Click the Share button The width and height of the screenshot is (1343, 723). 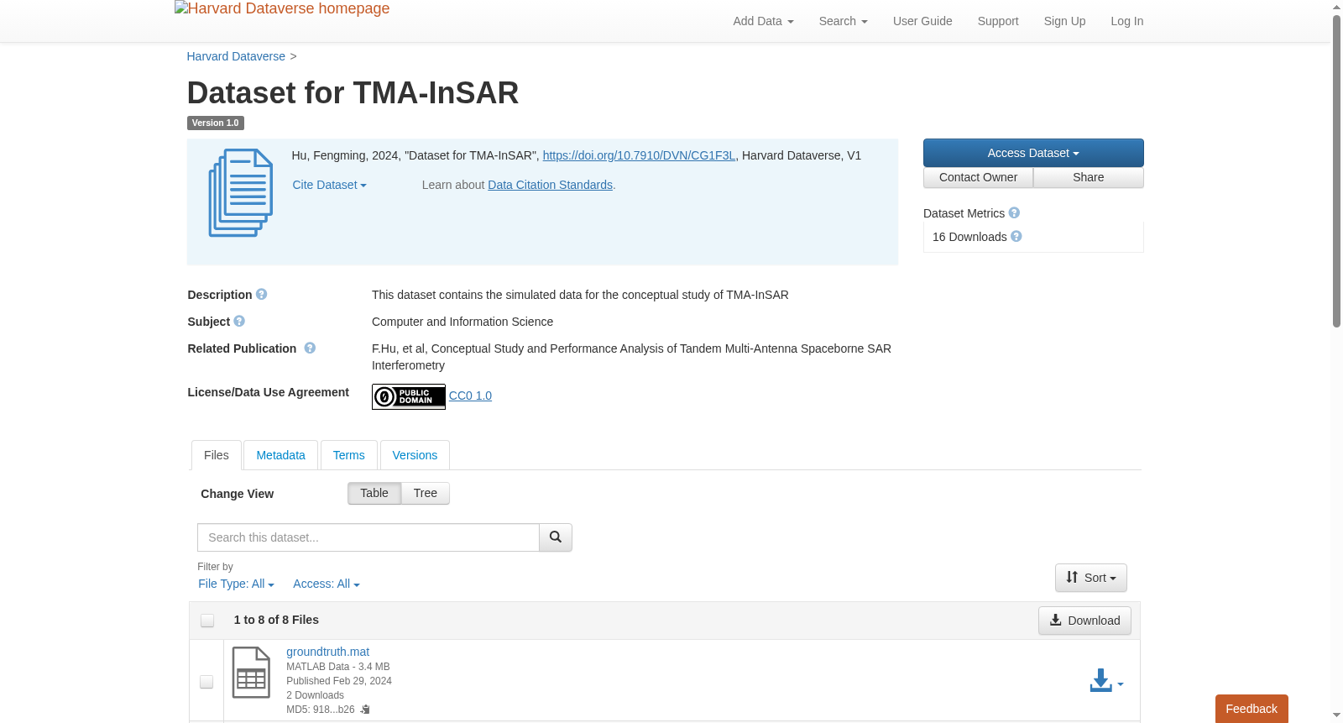pos(1089,177)
